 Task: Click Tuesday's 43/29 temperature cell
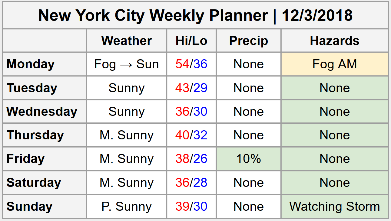[x=191, y=88]
